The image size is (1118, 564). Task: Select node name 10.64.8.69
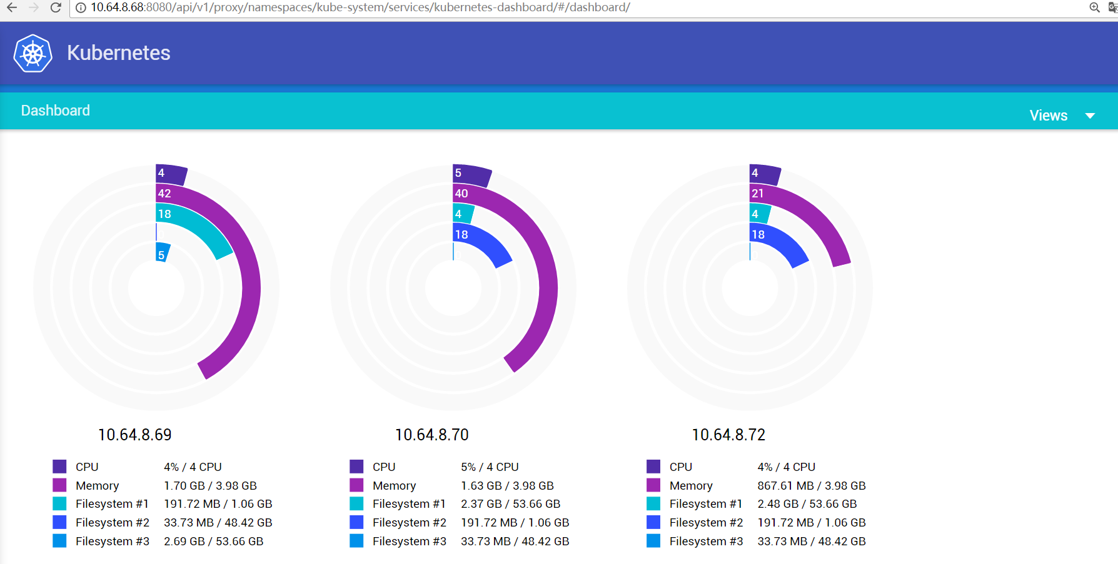point(135,435)
